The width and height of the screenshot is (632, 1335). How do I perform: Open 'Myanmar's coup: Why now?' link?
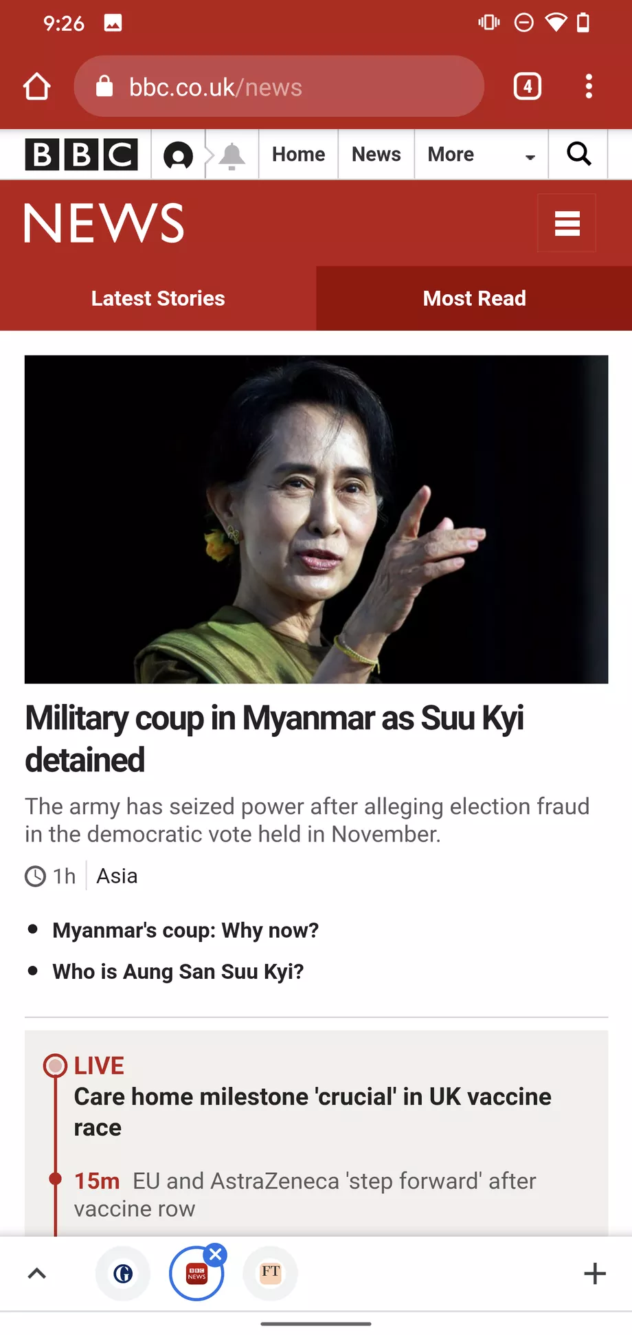(x=185, y=930)
